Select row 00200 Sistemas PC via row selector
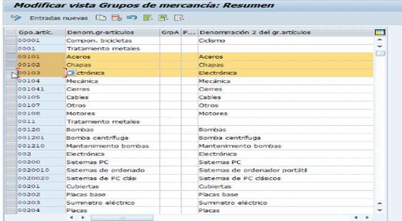The height and width of the screenshot is (221, 402). 11,162
